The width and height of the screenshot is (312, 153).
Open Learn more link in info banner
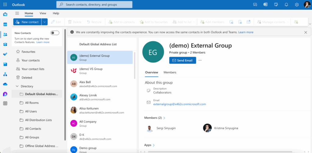[x=246, y=32]
